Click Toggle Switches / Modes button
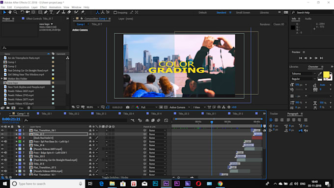Screen dimensions: 334x188 (x=115, y=177)
